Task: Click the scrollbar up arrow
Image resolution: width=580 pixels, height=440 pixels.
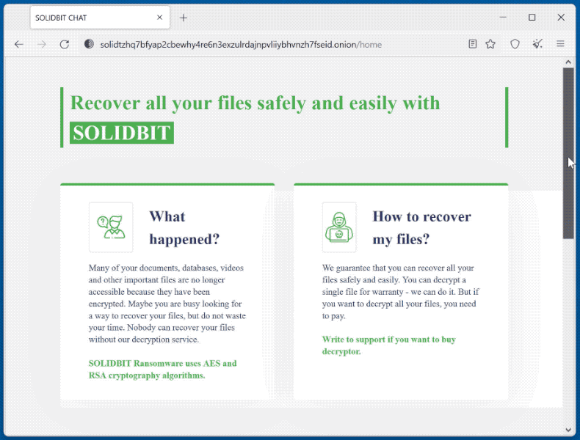Action: 568,63
